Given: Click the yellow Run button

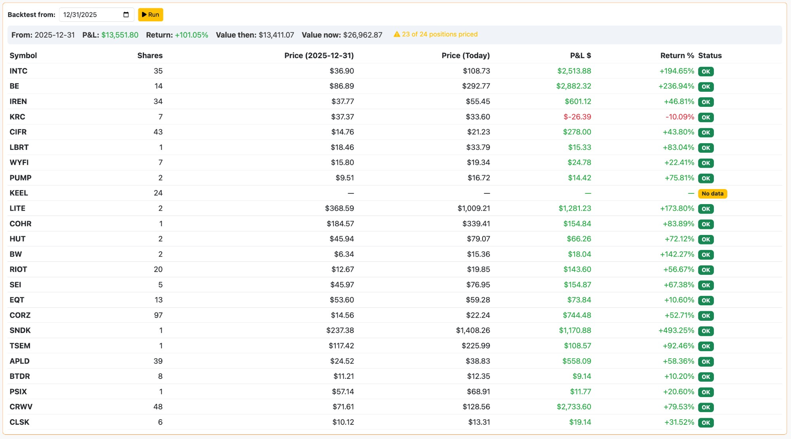Looking at the screenshot, I should (150, 15).
